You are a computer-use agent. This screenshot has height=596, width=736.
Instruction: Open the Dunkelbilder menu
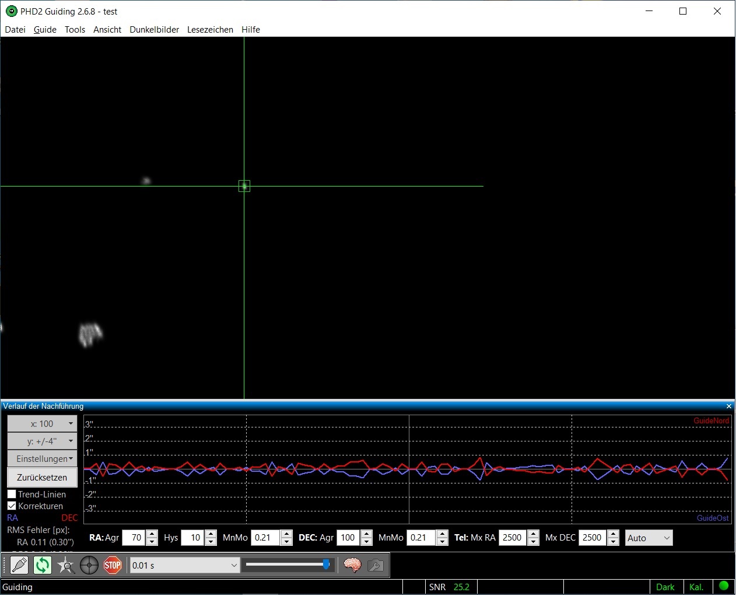coord(154,29)
